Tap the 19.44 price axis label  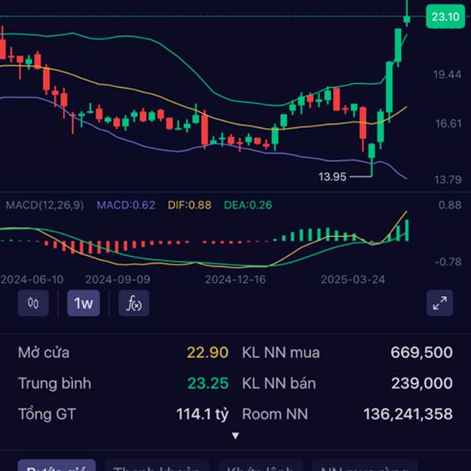click(447, 75)
